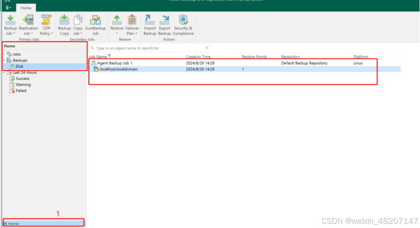Open the Copy Job dropdown arrow
Image resolution: width=420 pixels, height=228 pixels.
(x=81, y=33)
